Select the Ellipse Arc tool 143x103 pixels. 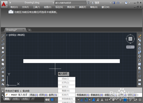pyautogui.click(x=3, y=76)
